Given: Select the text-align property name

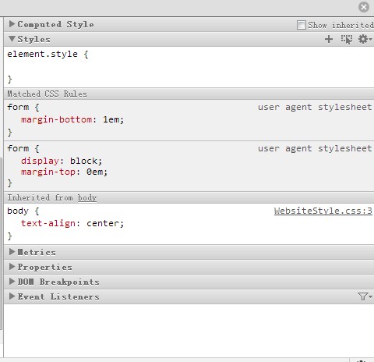Looking at the screenshot, I should click(x=48, y=223).
